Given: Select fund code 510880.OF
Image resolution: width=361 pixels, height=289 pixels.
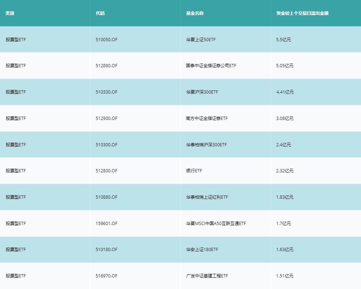Looking at the screenshot, I should click(x=106, y=197).
